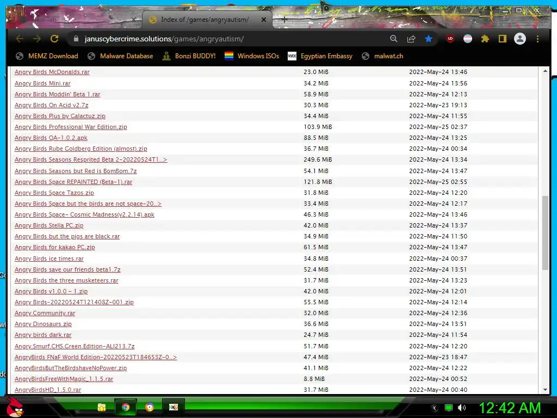Open the Excel icon in the taskbar
This screenshot has height=418, width=557.
174,407
